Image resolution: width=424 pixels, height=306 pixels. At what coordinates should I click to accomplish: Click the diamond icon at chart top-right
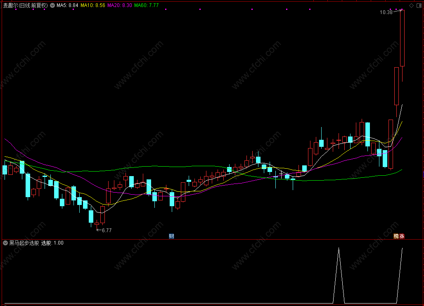(411, 6)
